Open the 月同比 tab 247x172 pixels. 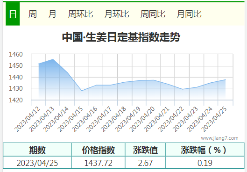tap(189, 14)
